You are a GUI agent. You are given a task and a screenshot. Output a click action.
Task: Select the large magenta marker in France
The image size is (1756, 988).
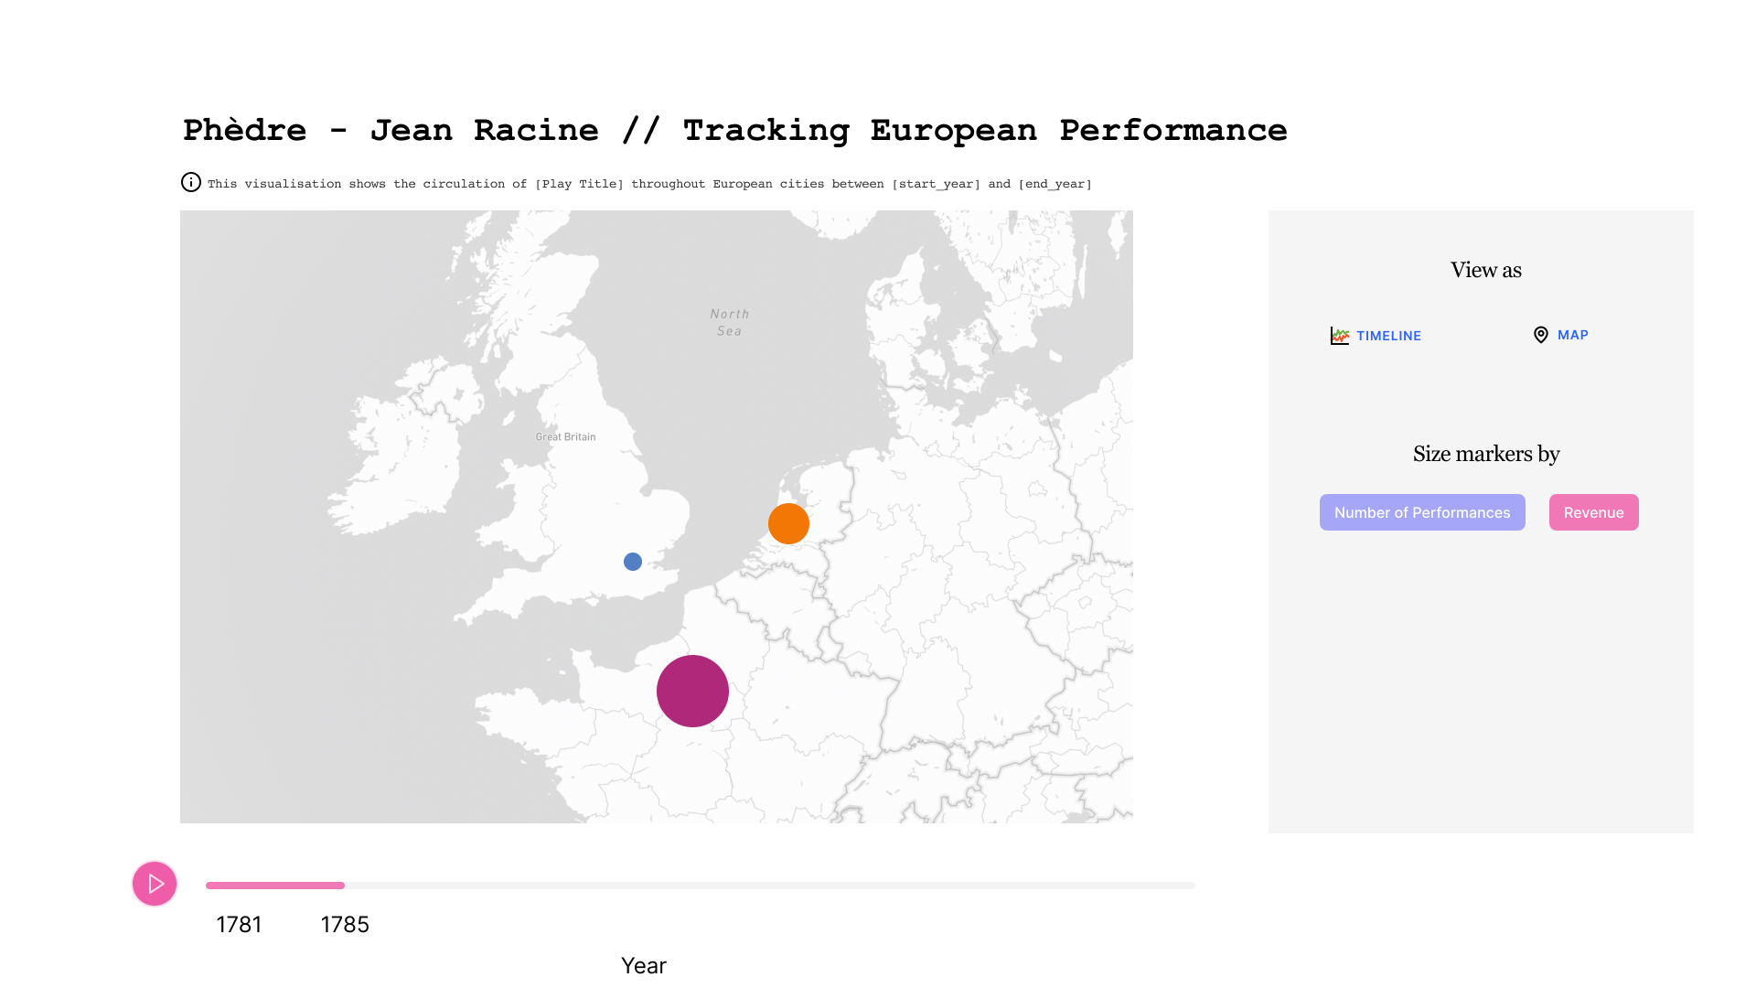pos(692,691)
